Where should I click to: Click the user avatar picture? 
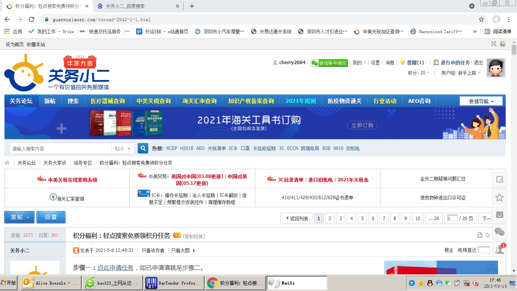[x=496, y=68]
